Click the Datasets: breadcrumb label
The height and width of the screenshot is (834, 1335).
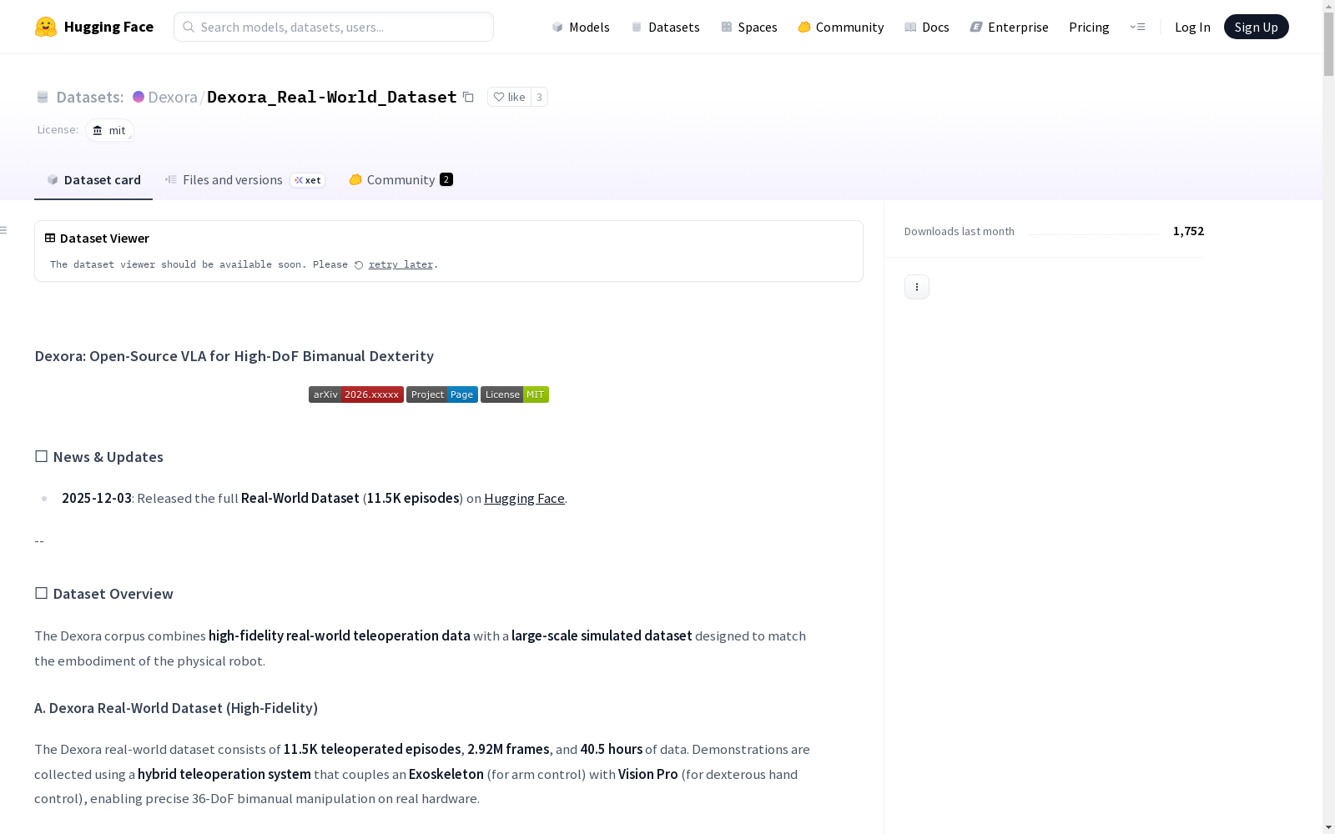90,97
